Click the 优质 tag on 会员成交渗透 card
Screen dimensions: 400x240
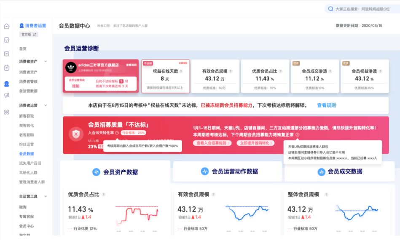(296, 63)
